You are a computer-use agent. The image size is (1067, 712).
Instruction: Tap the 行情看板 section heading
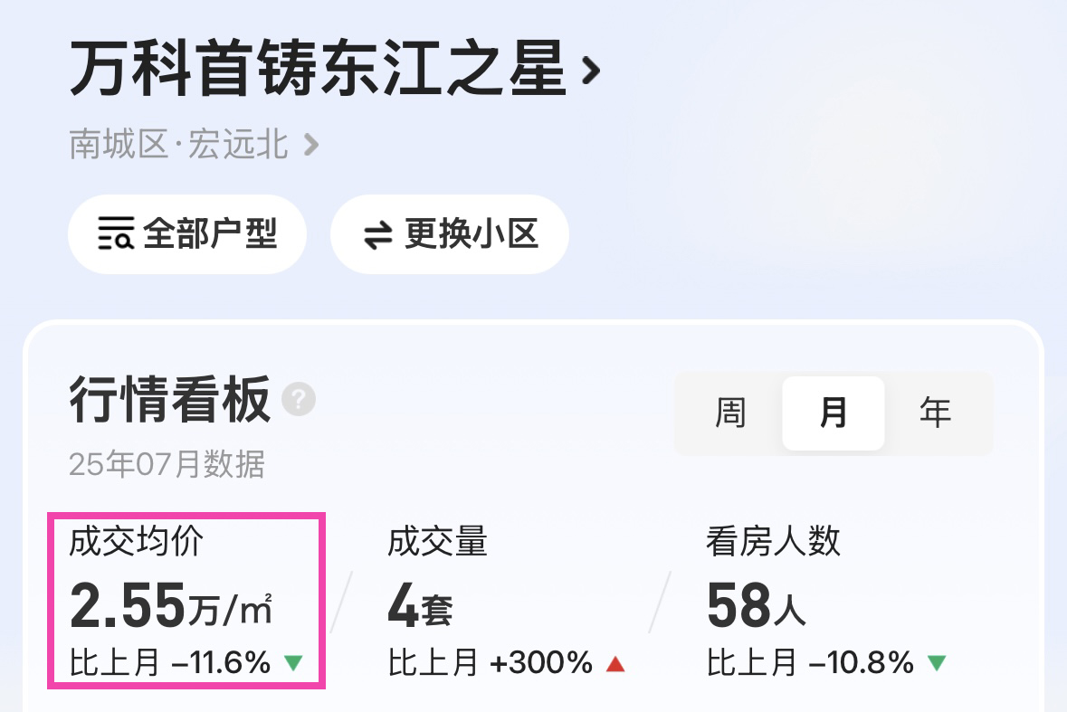click(x=170, y=399)
